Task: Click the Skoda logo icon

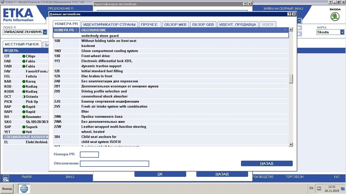Action: pos(335,17)
